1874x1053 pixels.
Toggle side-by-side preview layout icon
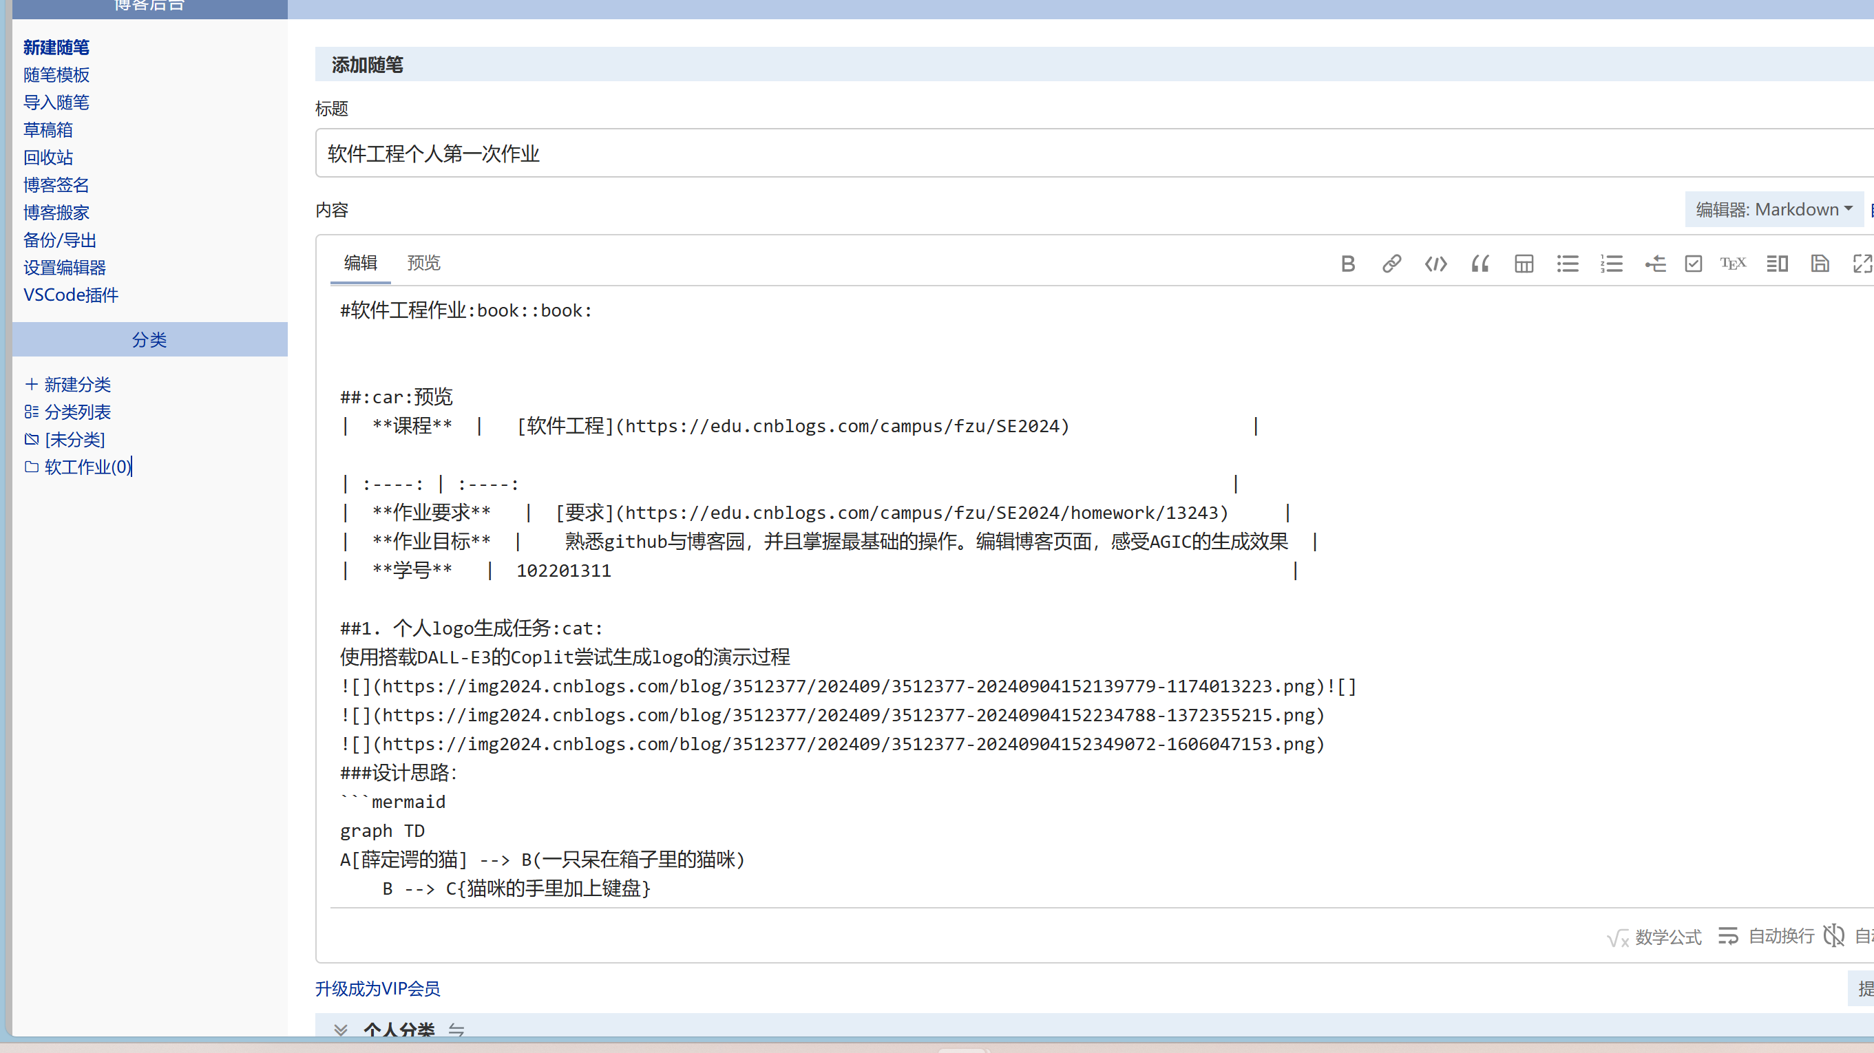point(1776,263)
